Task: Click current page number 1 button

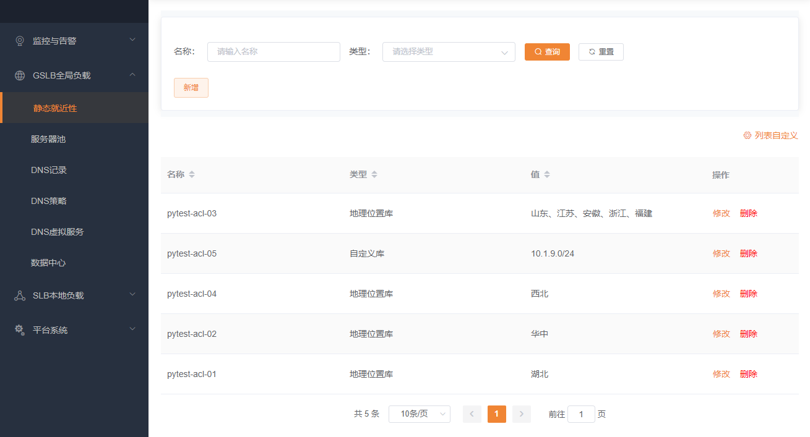Action: coord(496,414)
